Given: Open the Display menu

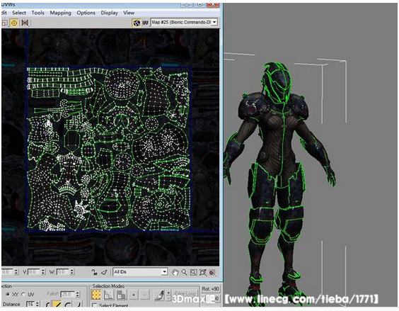Looking at the screenshot, I should [109, 13].
